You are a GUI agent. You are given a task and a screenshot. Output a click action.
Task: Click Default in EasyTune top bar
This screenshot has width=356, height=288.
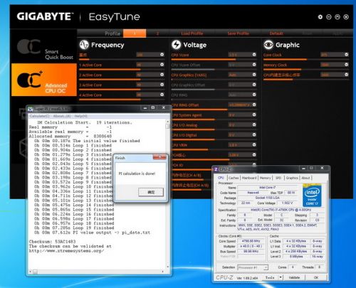[276, 33]
